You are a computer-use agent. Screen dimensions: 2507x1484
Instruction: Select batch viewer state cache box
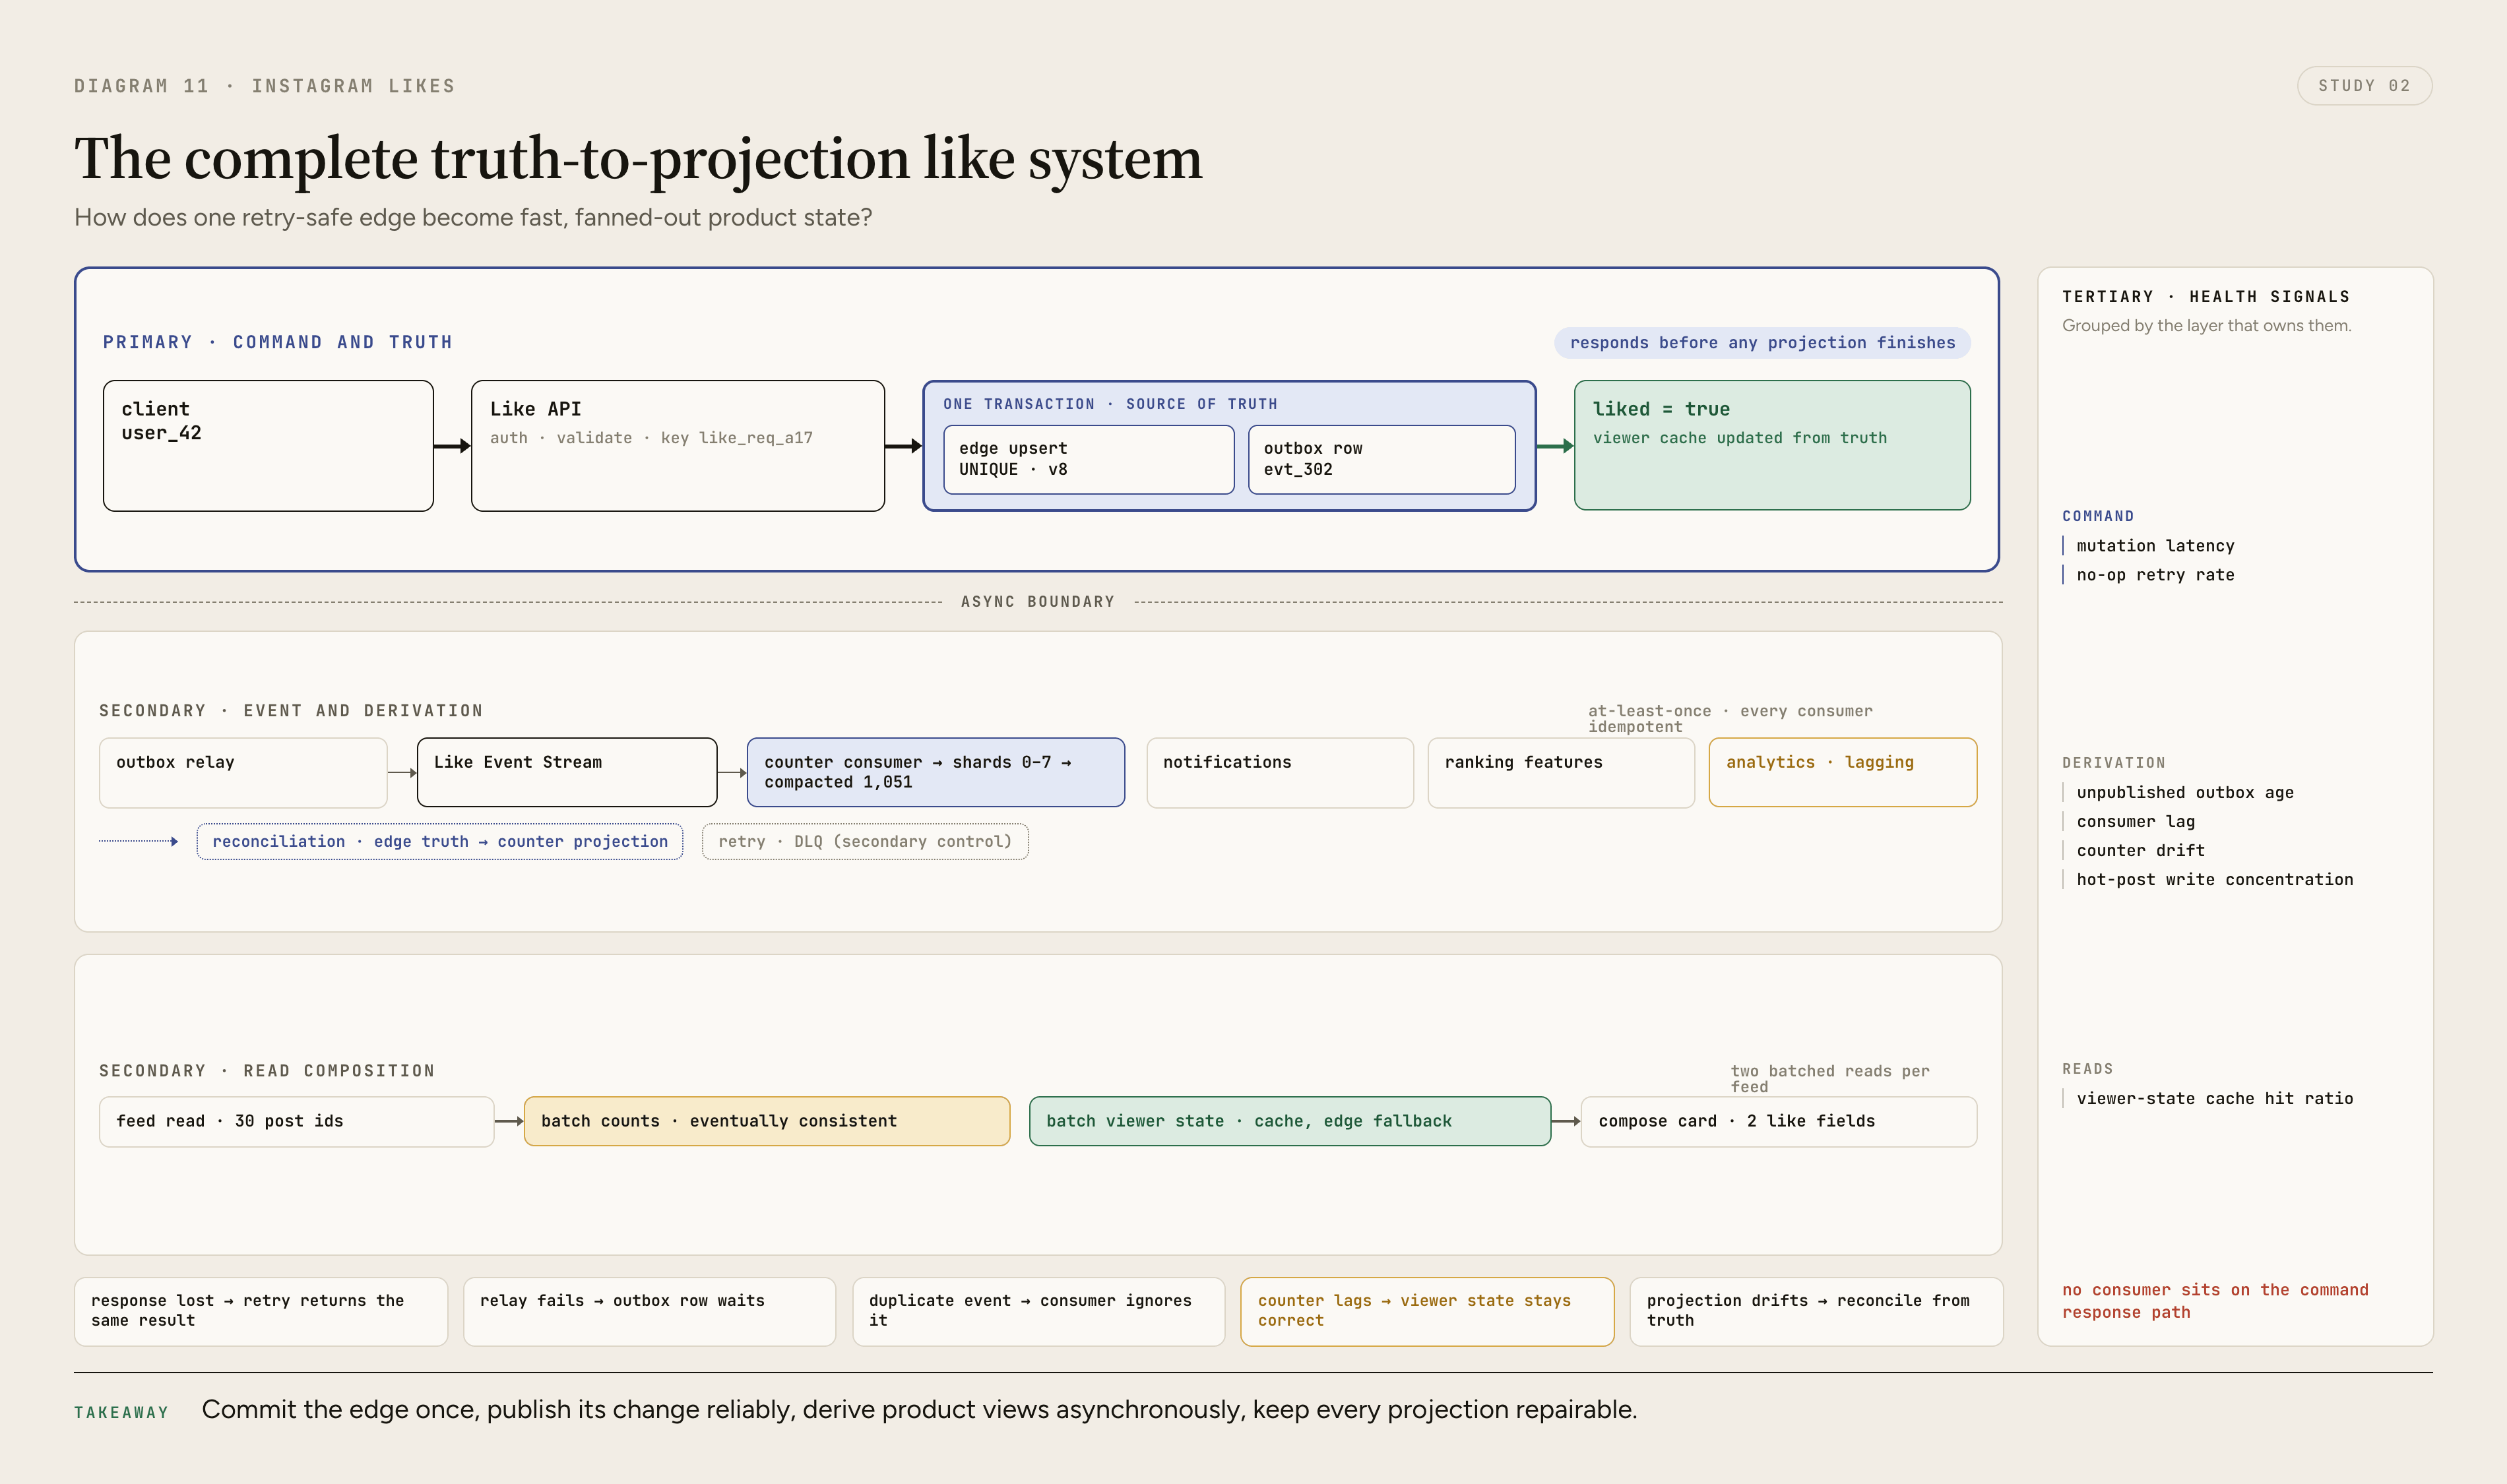(1290, 1121)
